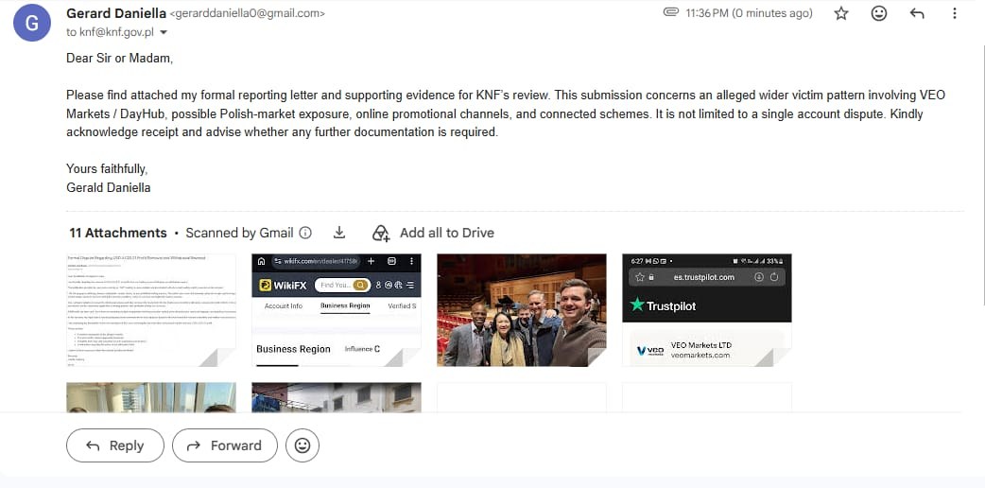Viewport: 985px width, 488px height.
Task: Click the Forward button
Action: [225, 445]
